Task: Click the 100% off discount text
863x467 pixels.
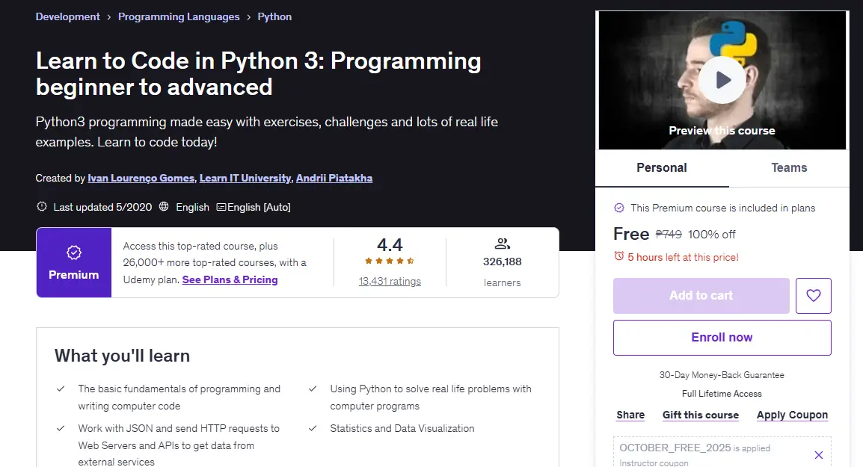Action: click(712, 235)
